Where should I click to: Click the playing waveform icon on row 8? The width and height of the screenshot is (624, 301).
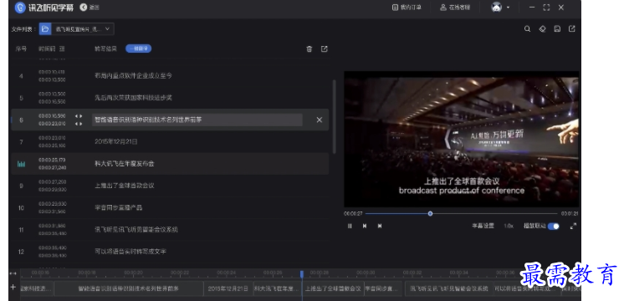[21, 164]
